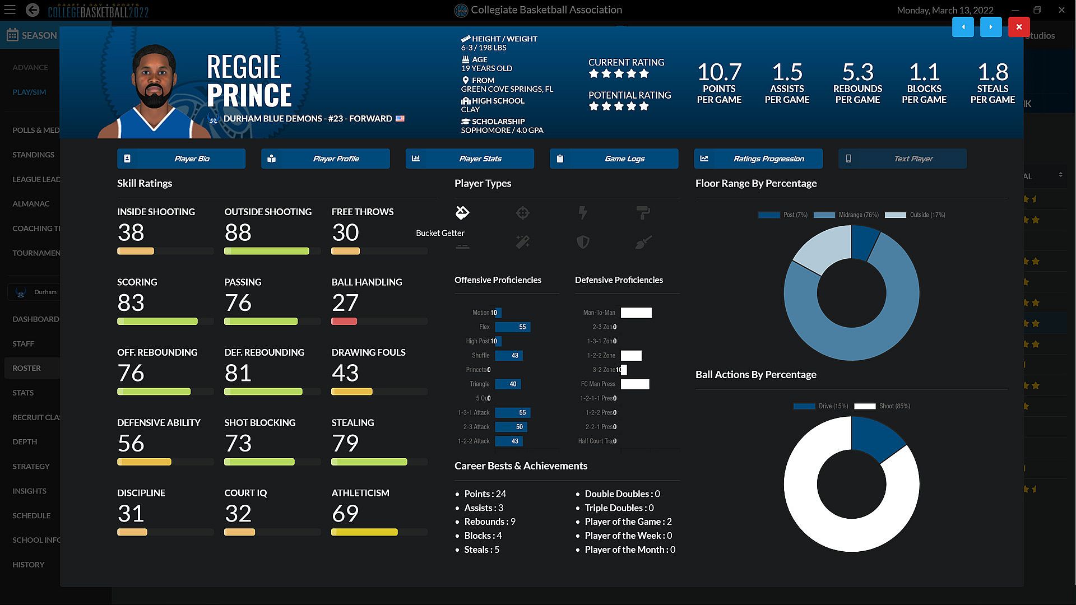
Task: Click the magic wand player type icon
Action: (522, 242)
